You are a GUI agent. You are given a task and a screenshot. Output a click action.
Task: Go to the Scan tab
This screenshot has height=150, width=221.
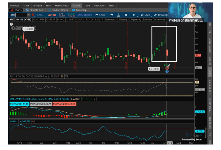point(48,6)
